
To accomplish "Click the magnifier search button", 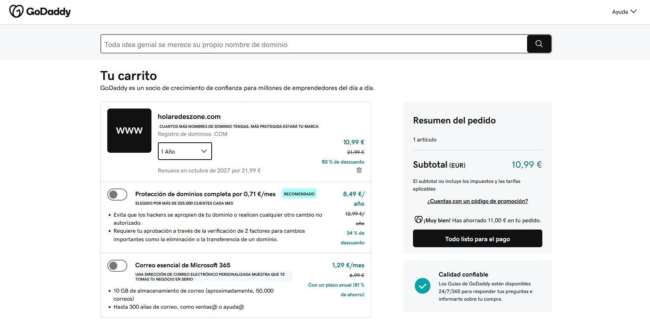I will click(x=539, y=44).
